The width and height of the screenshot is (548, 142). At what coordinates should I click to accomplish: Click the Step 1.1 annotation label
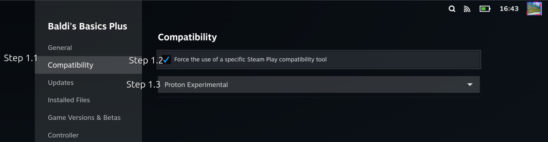pos(20,58)
